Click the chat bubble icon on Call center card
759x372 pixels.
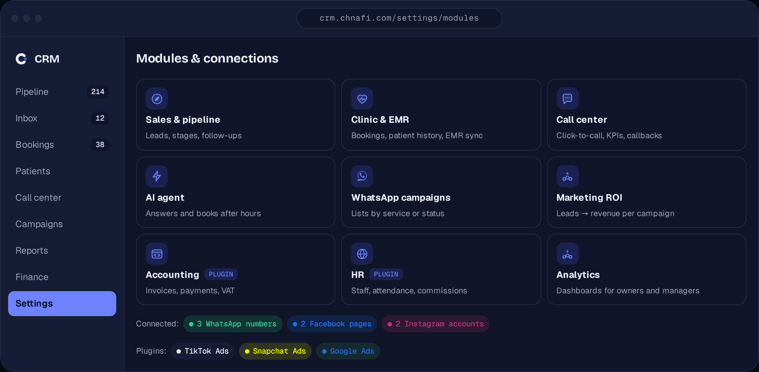pos(567,99)
